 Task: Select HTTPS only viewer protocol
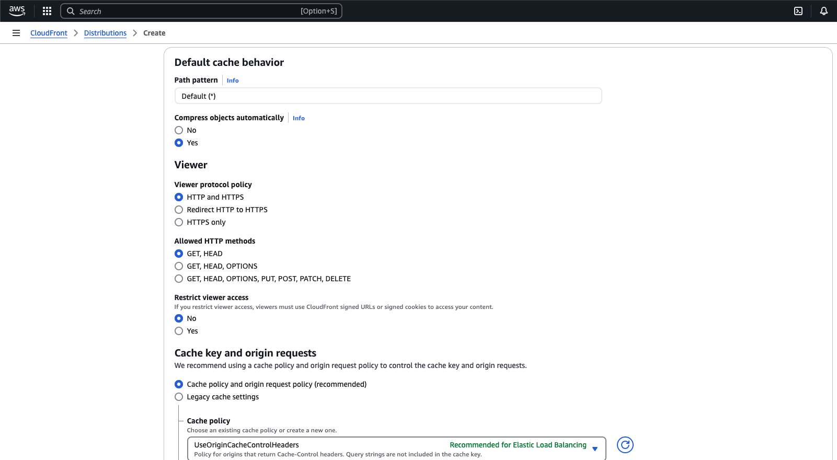coord(179,222)
